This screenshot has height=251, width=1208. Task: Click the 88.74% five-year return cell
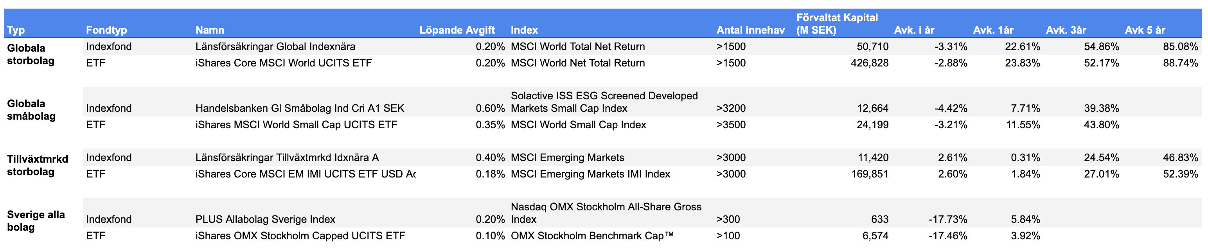(1180, 63)
